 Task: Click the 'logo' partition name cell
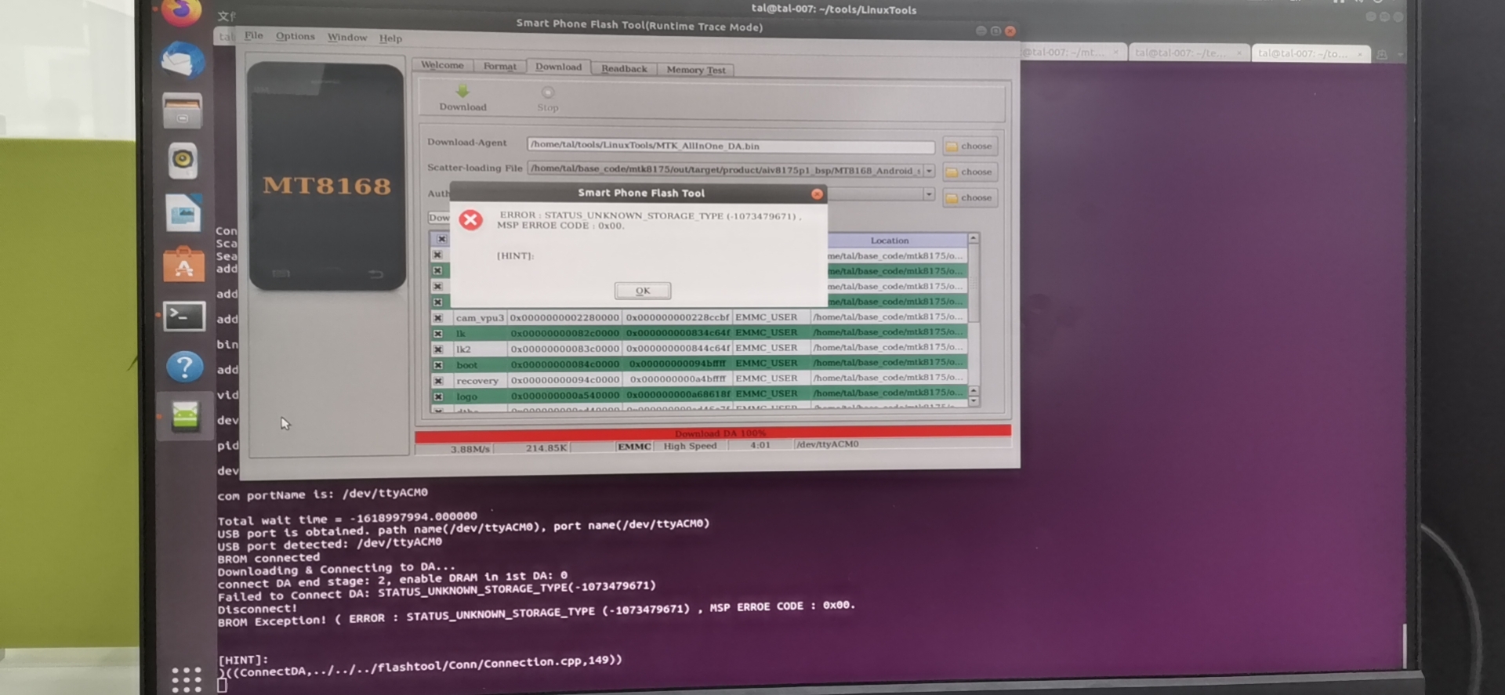click(x=480, y=396)
